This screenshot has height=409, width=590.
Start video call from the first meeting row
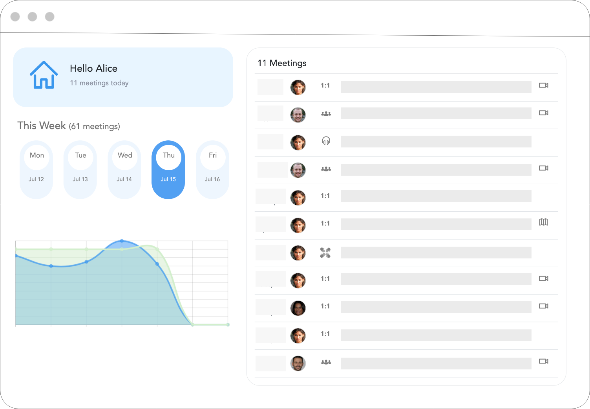pyautogui.click(x=544, y=85)
